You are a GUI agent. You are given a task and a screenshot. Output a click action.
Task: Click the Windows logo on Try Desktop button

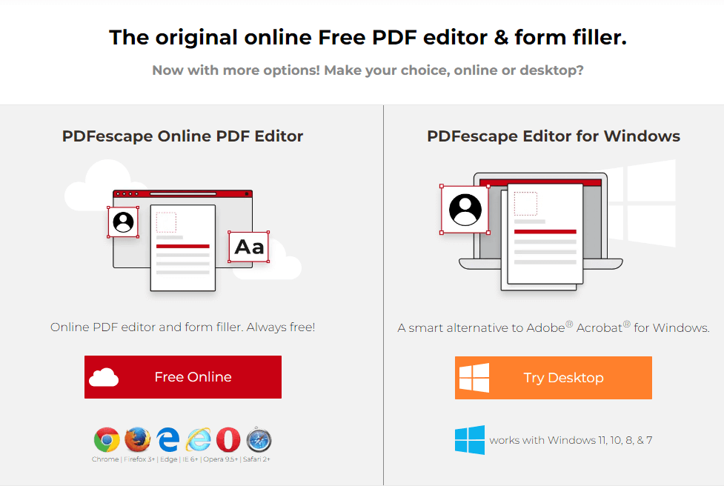474,378
